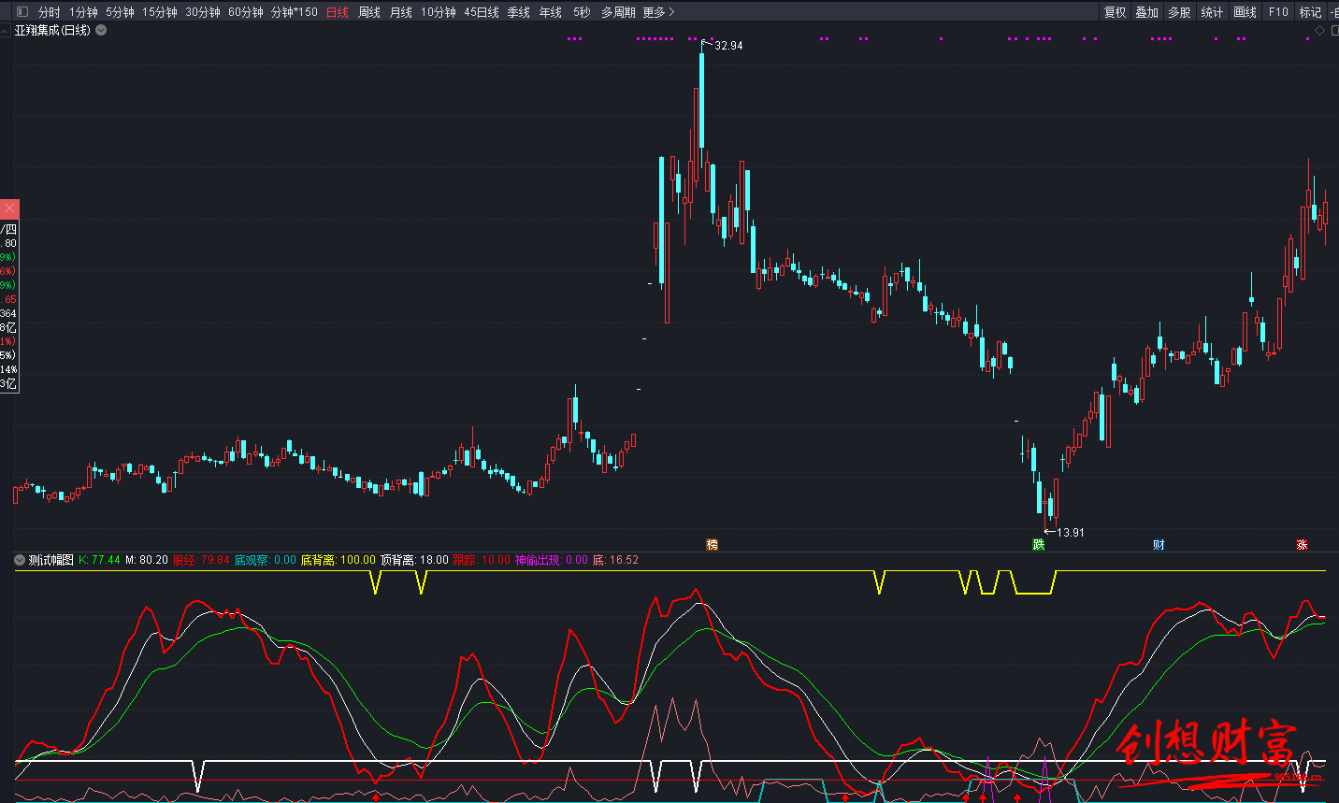1339x803 pixels.
Task: Click the 画线 draw line button
Action: point(1245,12)
